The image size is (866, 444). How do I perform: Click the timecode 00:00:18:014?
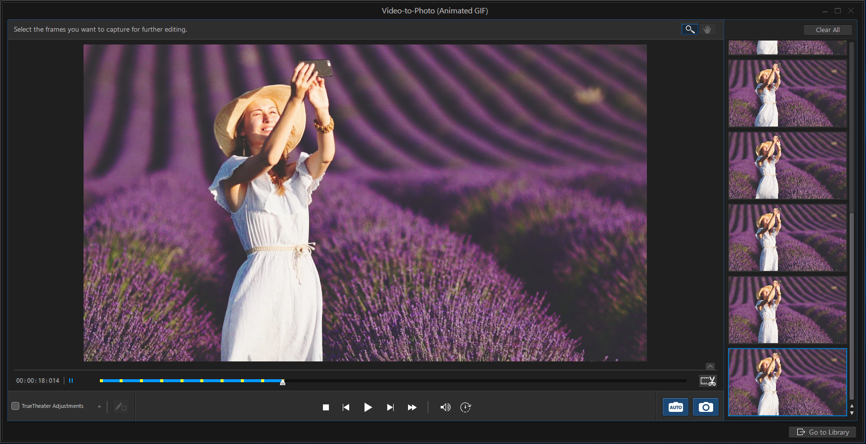point(38,381)
